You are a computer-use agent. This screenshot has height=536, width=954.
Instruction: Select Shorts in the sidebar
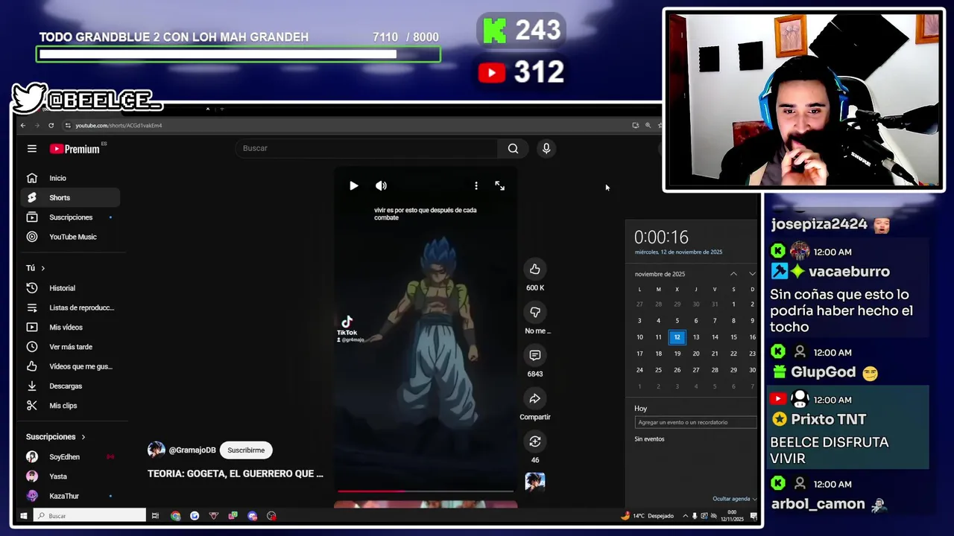(x=70, y=197)
